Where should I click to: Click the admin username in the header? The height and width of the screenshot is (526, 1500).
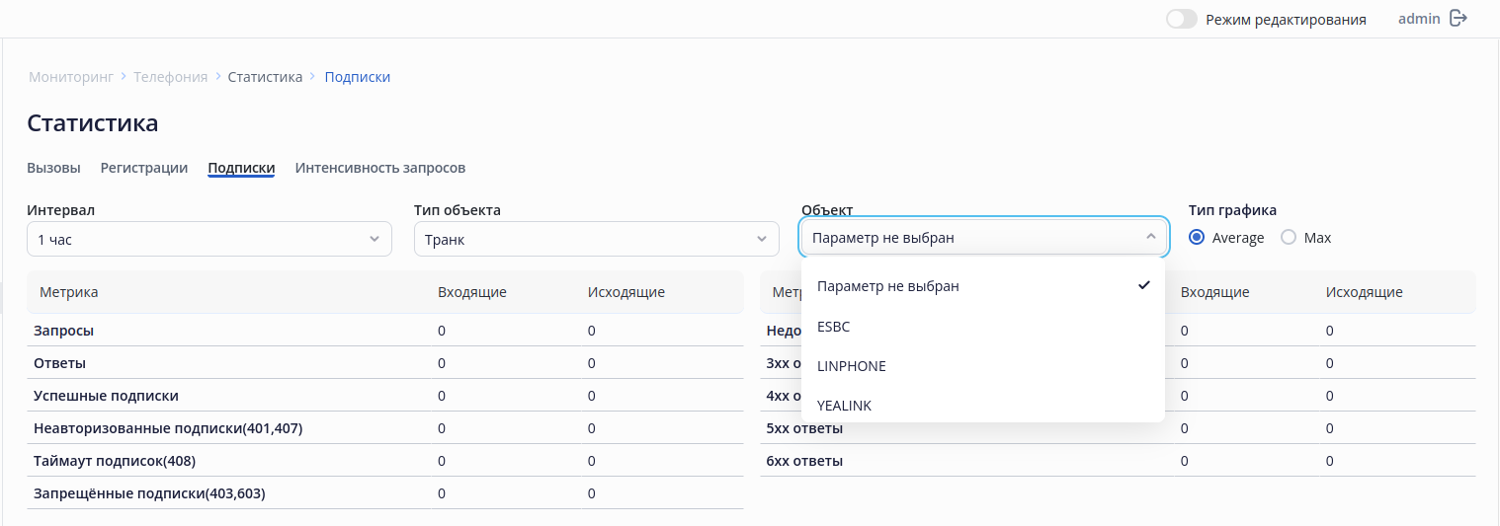(1419, 19)
